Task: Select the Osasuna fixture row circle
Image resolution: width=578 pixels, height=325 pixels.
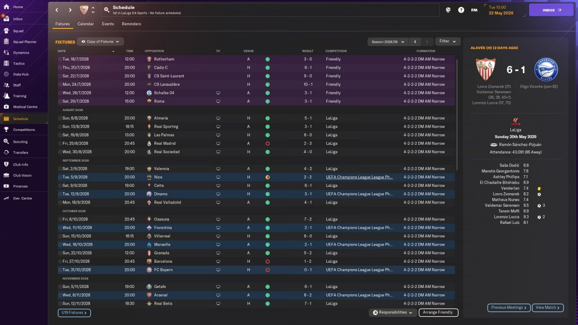Action: [60, 219]
